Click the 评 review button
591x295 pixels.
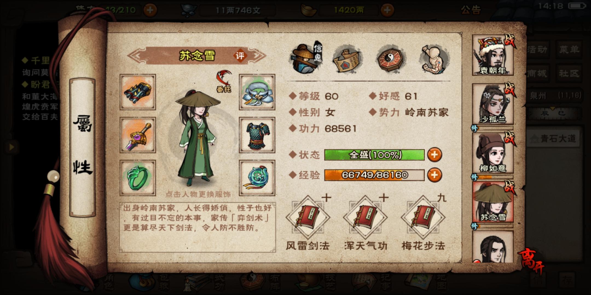[x=240, y=56]
